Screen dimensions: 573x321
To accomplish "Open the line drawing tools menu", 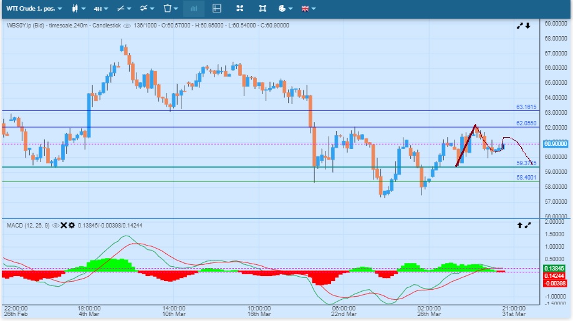I will [123, 9].
